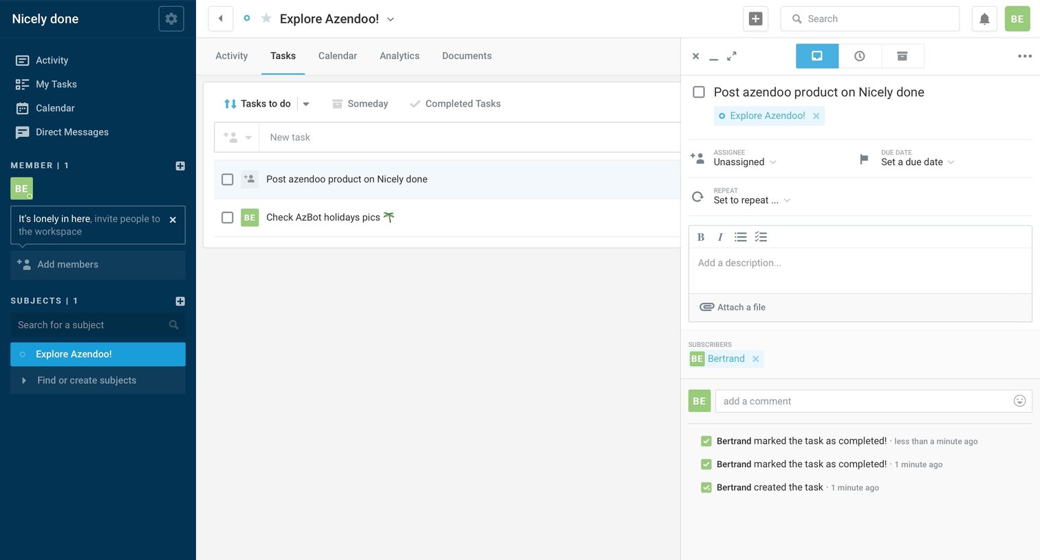Image resolution: width=1040 pixels, height=560 pixels.
Task: Click the Bertrand subscriber name
Action: 726,359
